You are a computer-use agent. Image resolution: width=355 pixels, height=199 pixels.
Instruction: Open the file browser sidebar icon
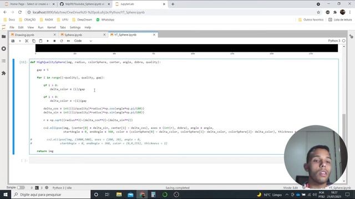4,36
